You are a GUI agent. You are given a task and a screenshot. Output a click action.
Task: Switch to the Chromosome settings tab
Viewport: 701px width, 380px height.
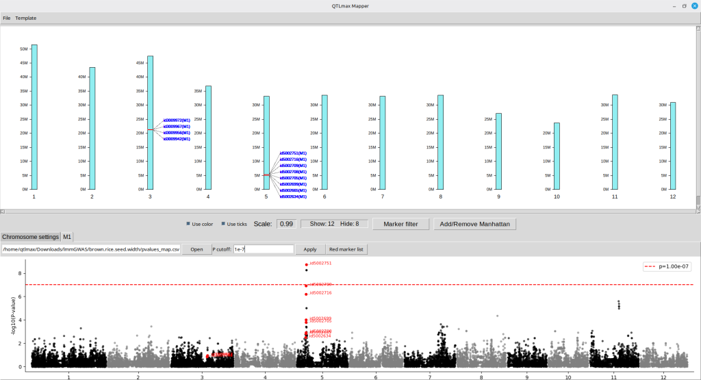point(30,237)
